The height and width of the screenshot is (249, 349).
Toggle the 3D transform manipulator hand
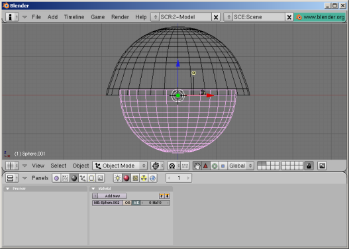197,166
